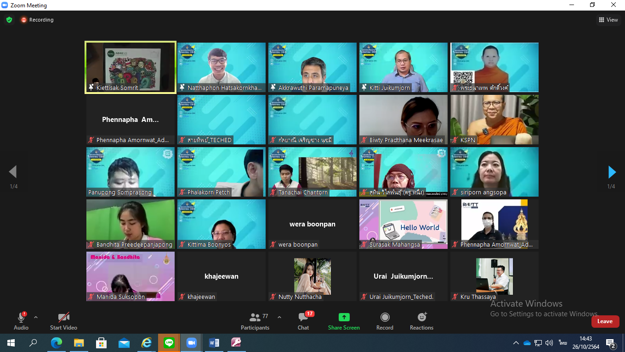Switch to Zoom taskbar icon
625x352 pixels.
192,343
